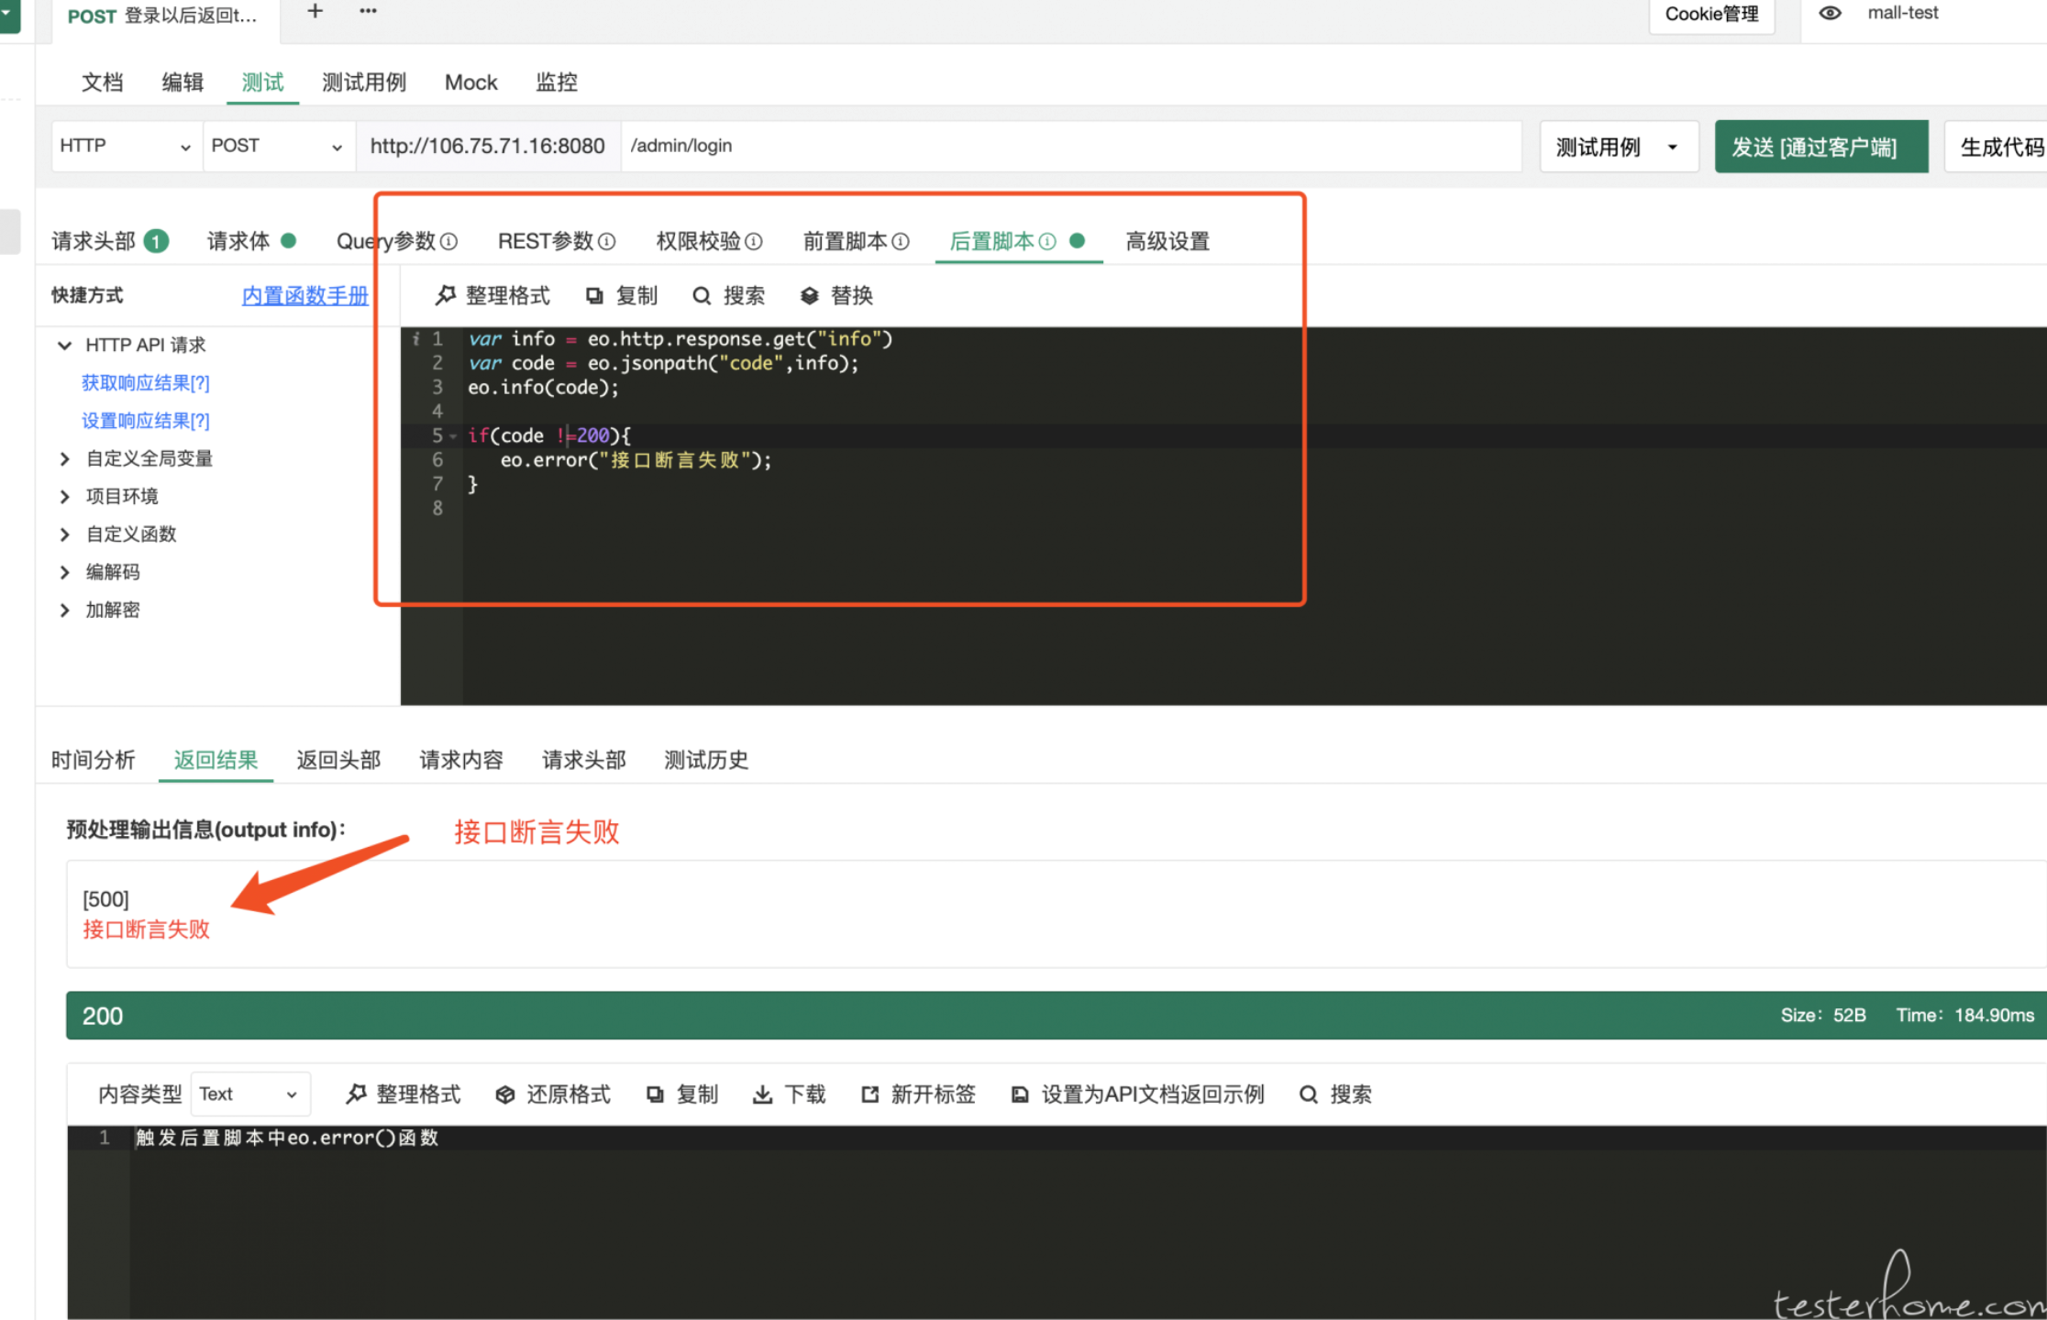Open the POST request method dropdown
Screen dimensions: 2047x1320
tap(277, 146)
